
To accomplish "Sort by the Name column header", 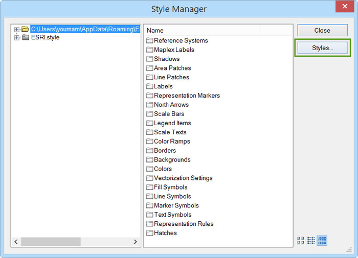I will [x=202, y=31].
